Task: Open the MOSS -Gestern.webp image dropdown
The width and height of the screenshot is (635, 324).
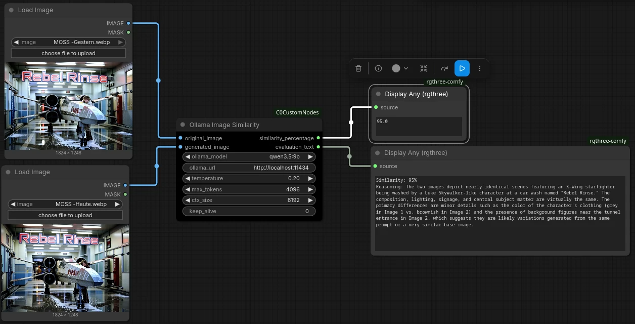Action: (x=68, y=43)
